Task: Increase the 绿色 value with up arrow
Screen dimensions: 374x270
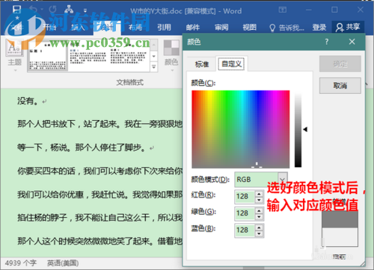Action: 260,210
